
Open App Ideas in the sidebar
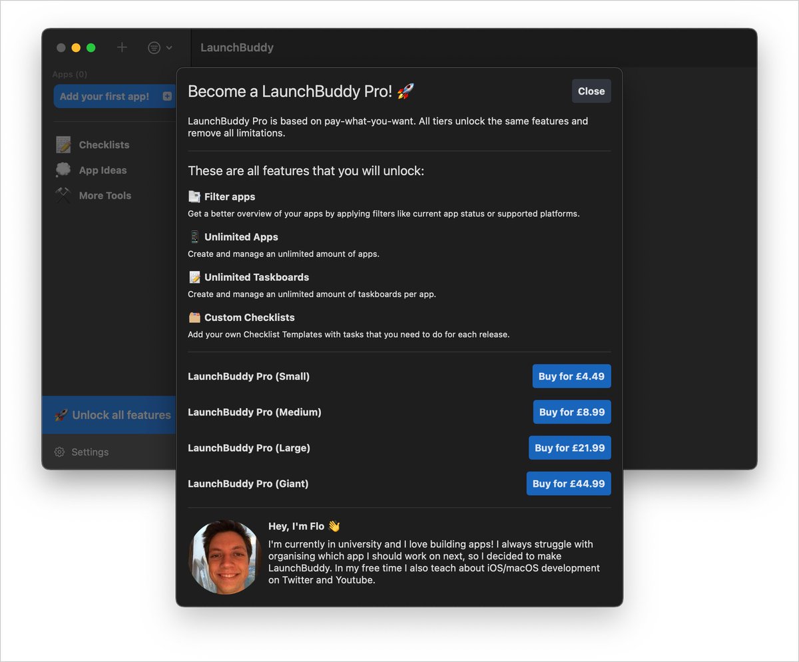(92, 170)
